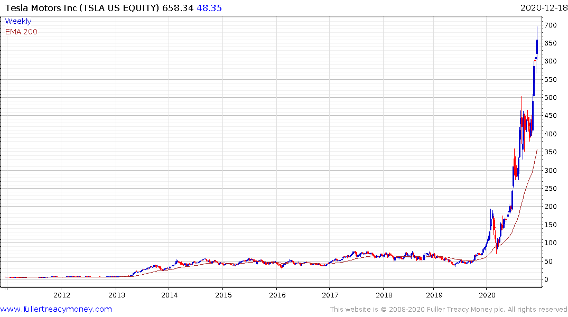Click the 650 price axis label
The image size is (568, 317).
(551, 43)
